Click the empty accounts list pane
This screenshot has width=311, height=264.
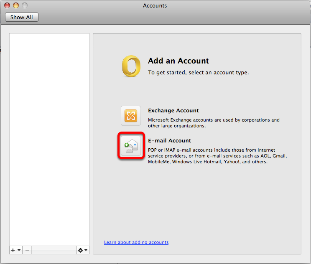pos(49,140)
